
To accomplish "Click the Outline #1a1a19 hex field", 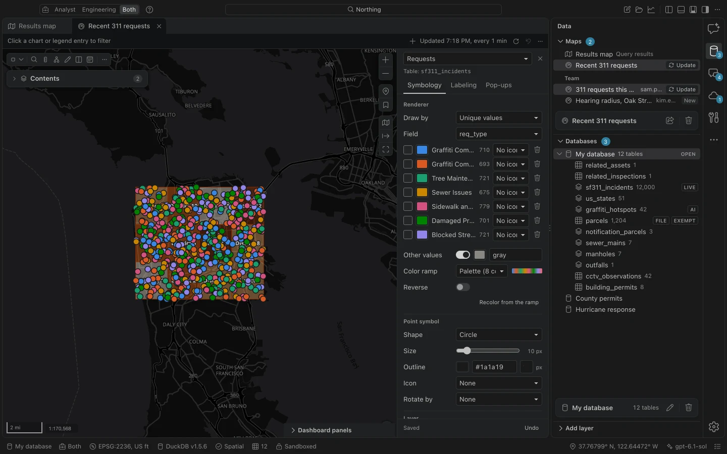I will pyautogui.click(x=494, y=367).
